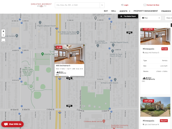Click the bus stop icon at W 39th St
The image size is (172, 129).
point(20,19)
